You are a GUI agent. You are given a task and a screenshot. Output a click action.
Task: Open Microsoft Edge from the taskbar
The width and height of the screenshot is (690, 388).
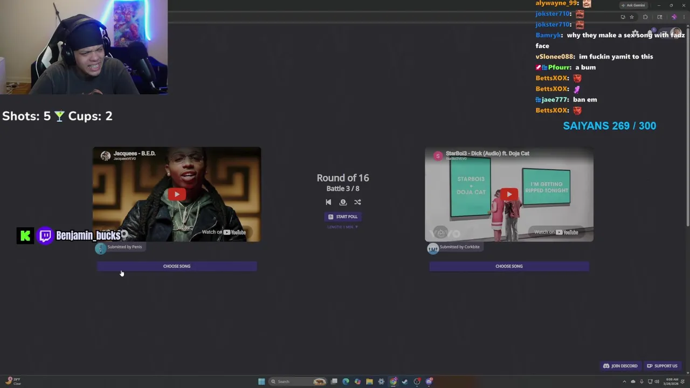346,382
